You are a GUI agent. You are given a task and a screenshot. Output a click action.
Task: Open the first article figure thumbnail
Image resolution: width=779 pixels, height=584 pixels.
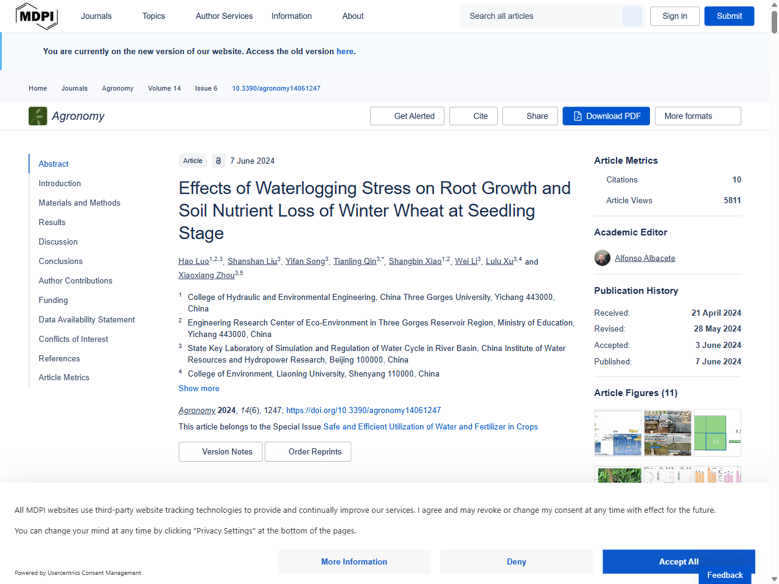[x=618, y=433]
